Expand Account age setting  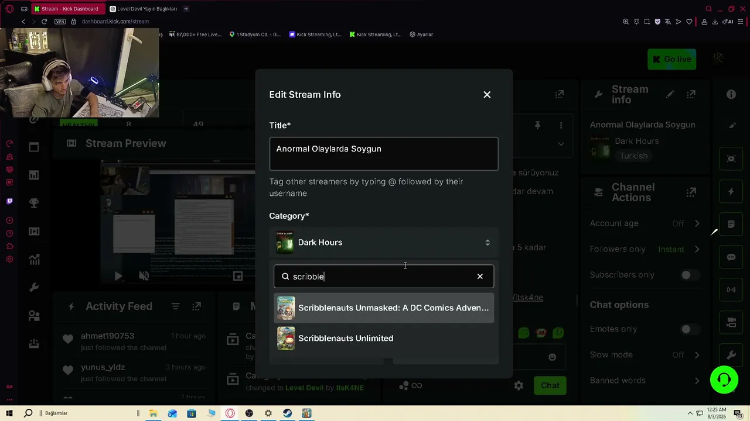tap(697, 223)
